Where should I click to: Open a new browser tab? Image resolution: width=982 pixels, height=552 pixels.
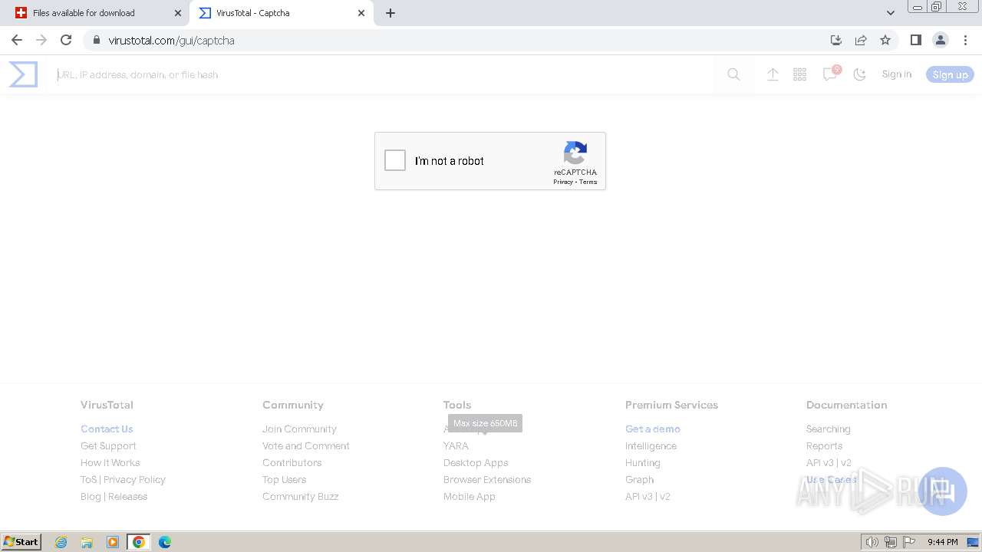[390, 13]
